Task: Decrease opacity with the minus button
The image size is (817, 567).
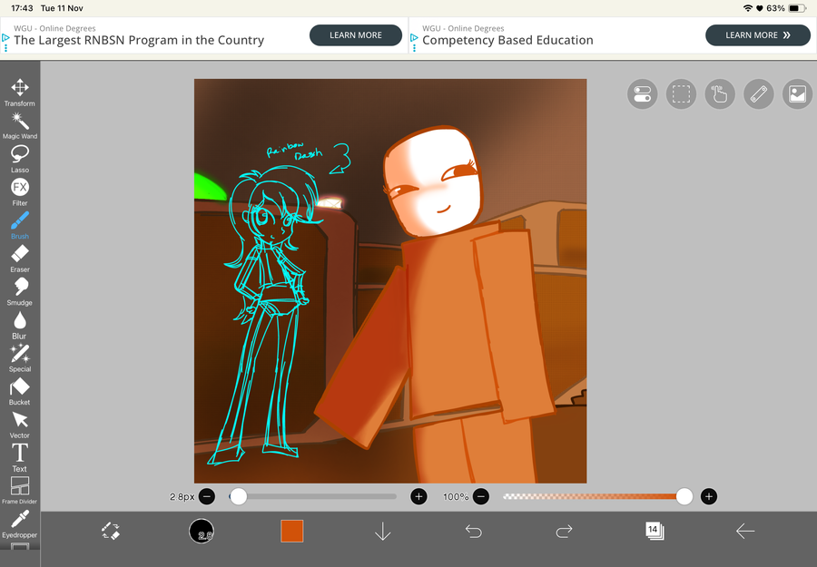Action: point(481,497)
